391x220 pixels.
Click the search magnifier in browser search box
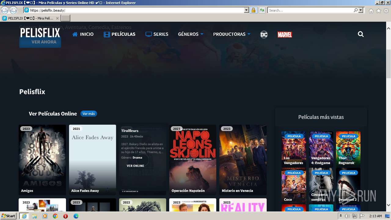356,10
